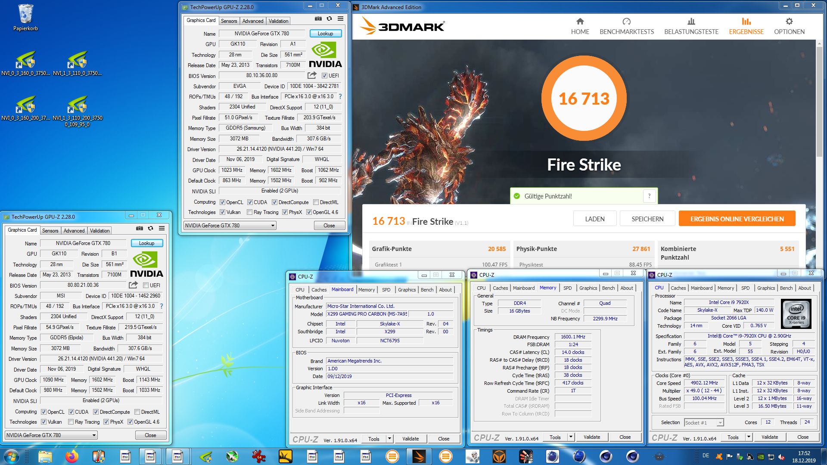Click the BIOS share icon in lower GPU-Z
This screenshot has height=465, width=827.
tap(133, 285)
